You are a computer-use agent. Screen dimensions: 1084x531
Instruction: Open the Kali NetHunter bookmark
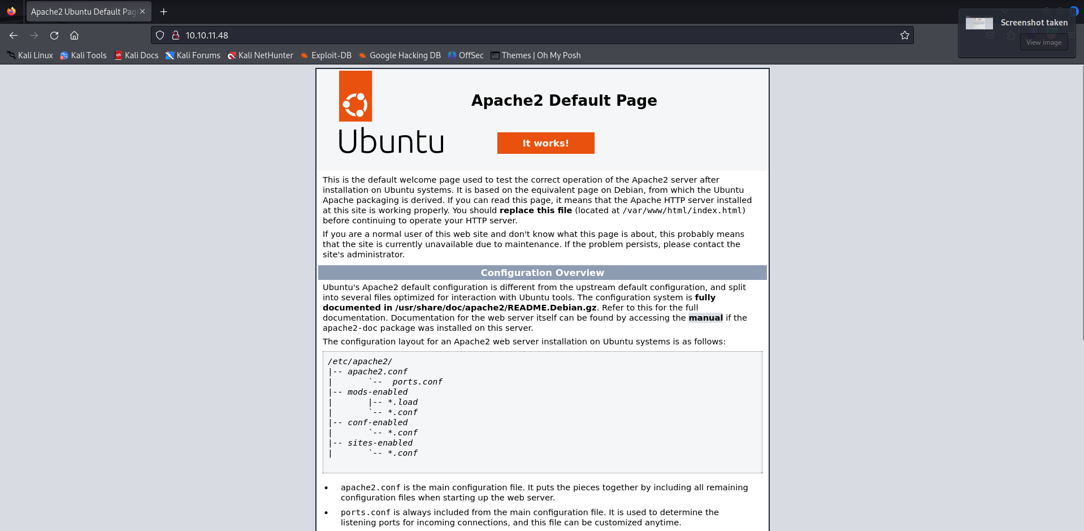click(x=260, y=55)
